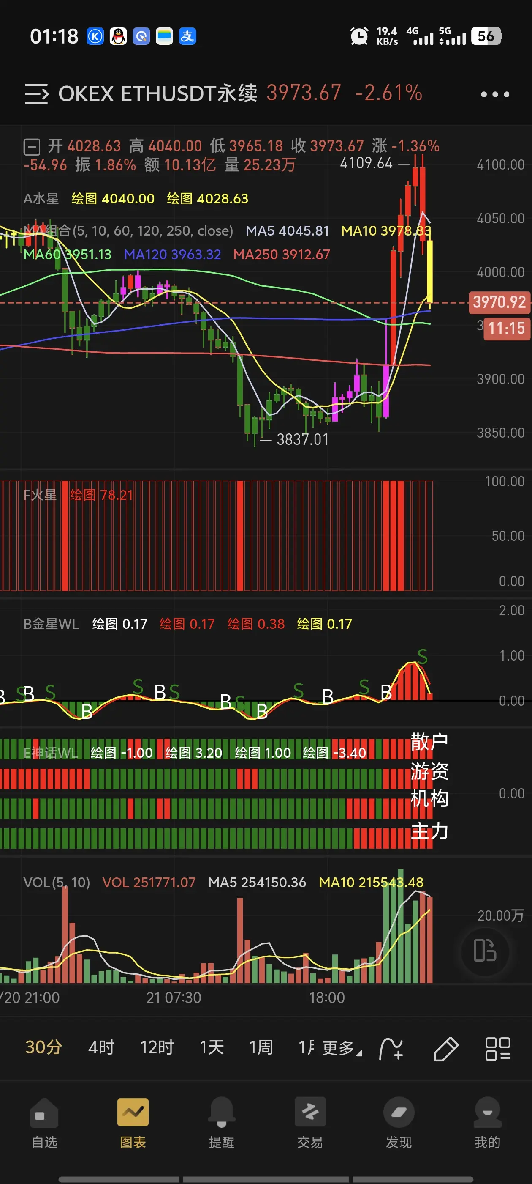
Task: Tap the rotate screen floating button
Action: [x=485, y=950]
